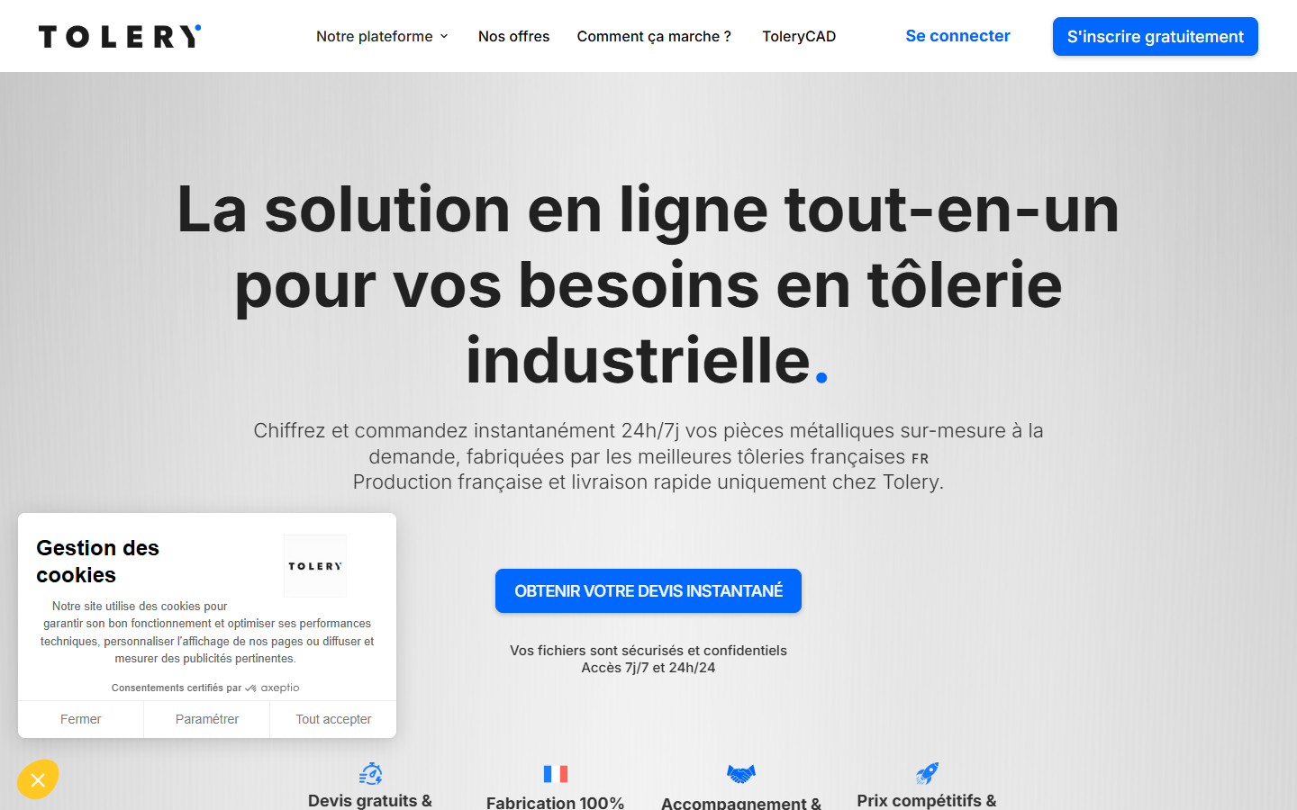
Task: Click the 'Vos fichiers sont sécurisés et confidentiels' text
Action: (x=648, y=651)
